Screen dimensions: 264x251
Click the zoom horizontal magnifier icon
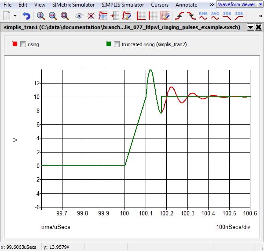coord(52,16)
